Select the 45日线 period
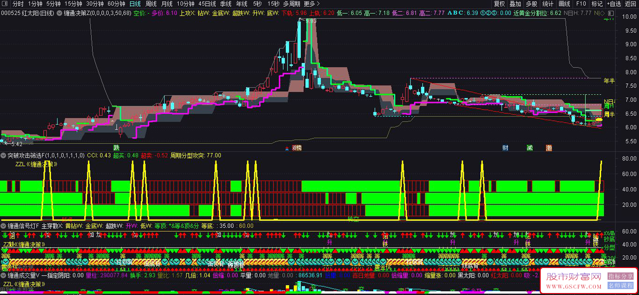Image resolution: width=639 pixels, height=295 pixels. pyautogui.click(x=207, y=4)
